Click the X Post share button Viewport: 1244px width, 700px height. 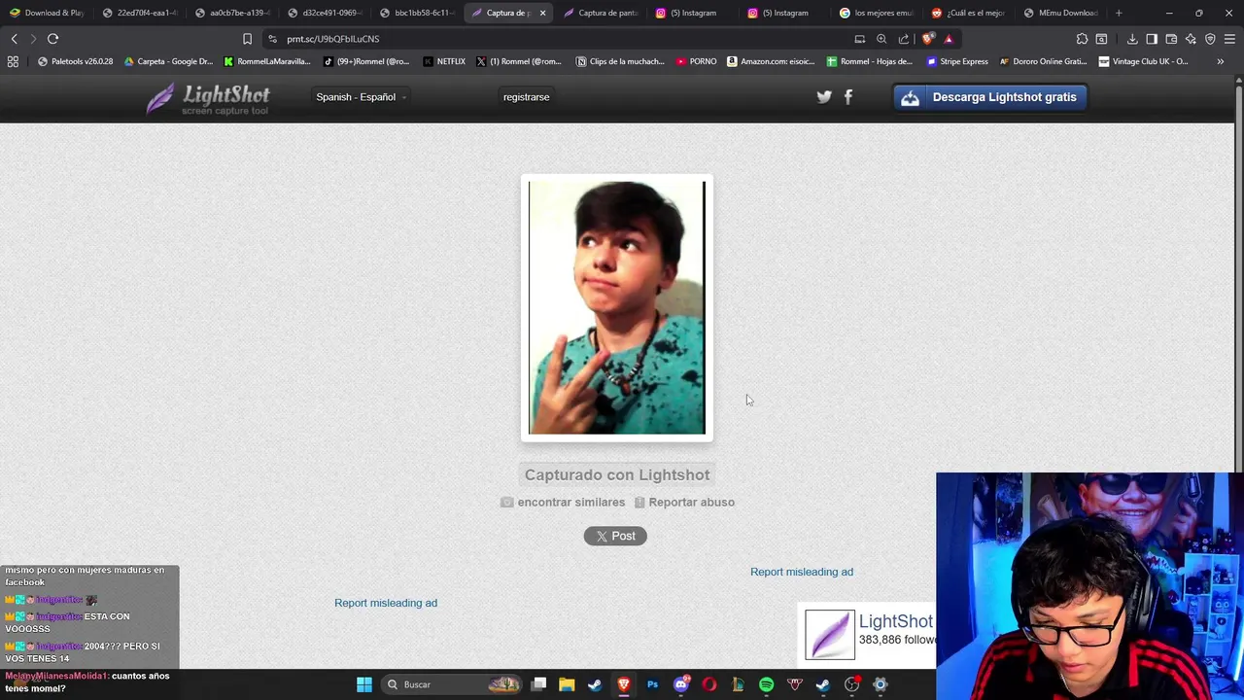point(615,536)
